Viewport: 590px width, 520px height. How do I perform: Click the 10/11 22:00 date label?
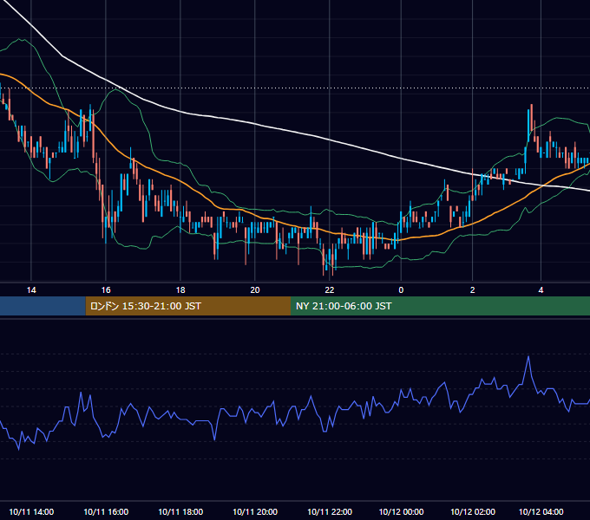point(329,511)
